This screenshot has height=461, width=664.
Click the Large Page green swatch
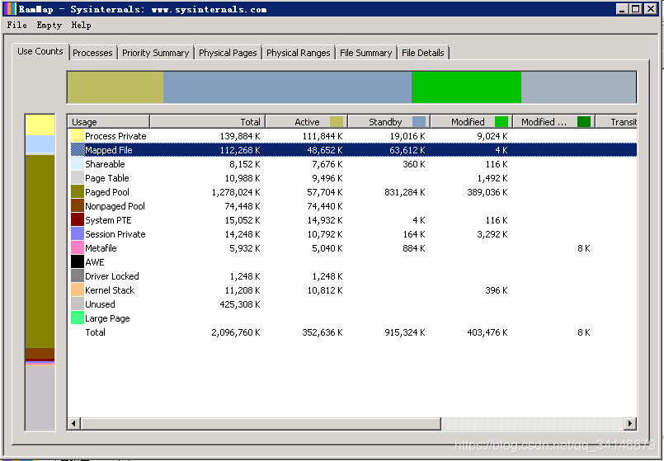tap(77, 318)
